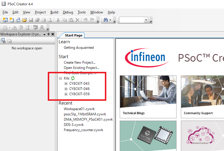Click the Generate Application stacked layers icon

[21, 27]
